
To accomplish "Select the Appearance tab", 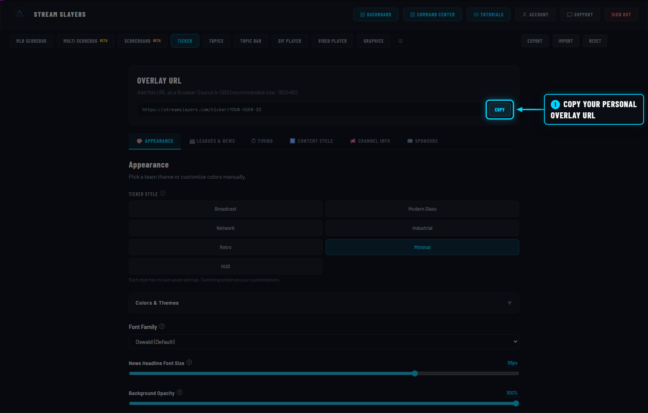I will coord(155,141).
